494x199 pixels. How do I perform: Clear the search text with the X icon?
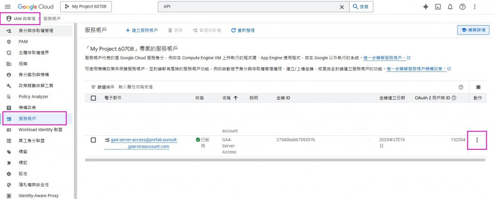342,7
